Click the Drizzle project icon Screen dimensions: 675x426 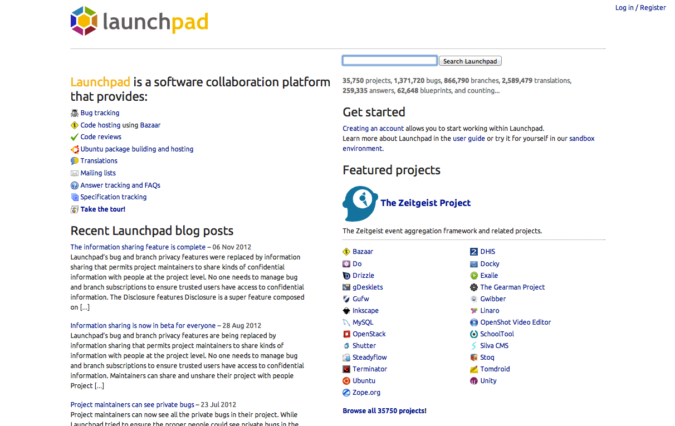347,276
